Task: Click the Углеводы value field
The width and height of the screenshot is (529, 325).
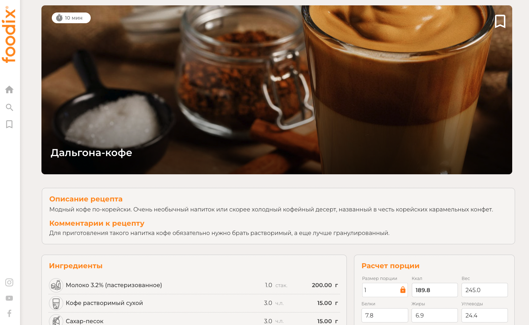Action: point(485,315)
